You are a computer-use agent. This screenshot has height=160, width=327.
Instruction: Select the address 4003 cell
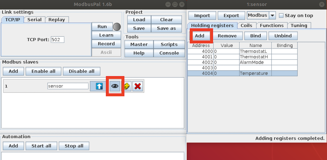click(201, 68)
